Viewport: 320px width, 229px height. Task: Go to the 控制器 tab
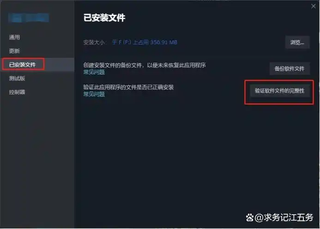[17, 92]
